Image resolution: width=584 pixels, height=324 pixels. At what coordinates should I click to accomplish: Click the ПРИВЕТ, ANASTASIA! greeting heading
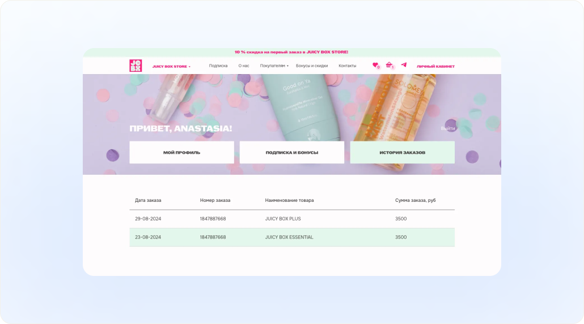[181, 128]
